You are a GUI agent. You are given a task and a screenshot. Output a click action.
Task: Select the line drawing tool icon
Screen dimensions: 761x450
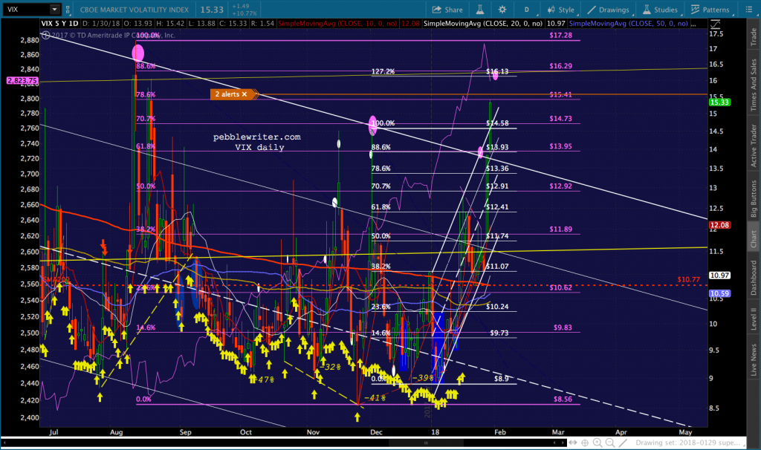(x=624, y=443)
